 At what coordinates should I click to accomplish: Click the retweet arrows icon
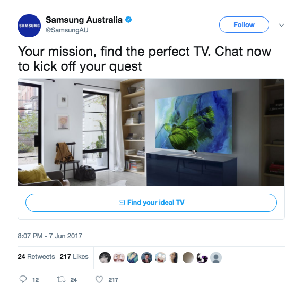tap(61, 279)
